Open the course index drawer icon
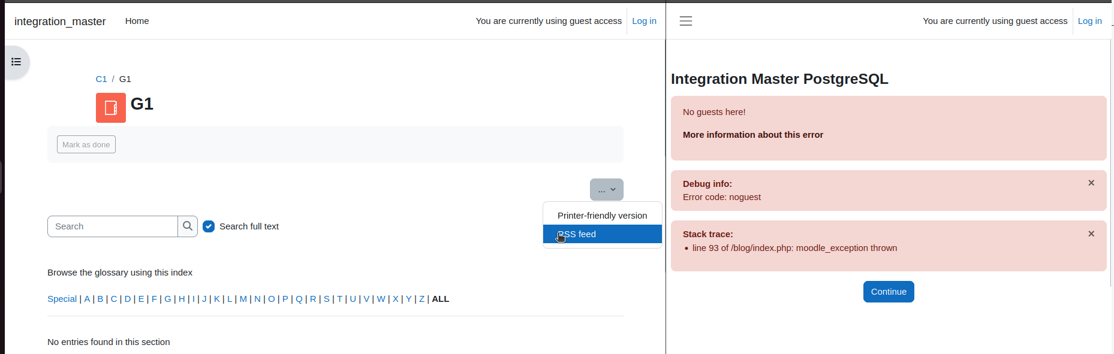Screen dimensions: 1114x354 tap(16, 62)
